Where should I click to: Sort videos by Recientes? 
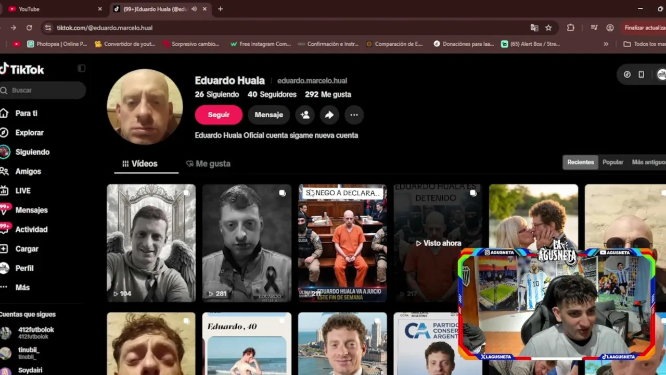[x=580, y=162]
